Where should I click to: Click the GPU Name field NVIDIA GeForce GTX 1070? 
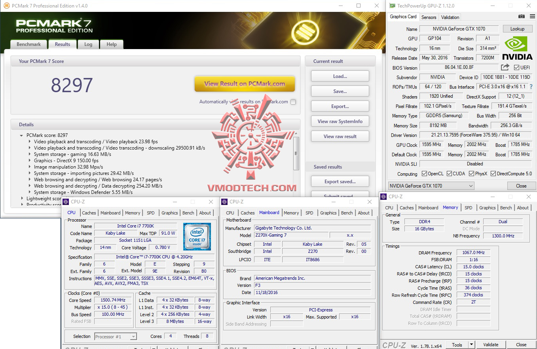[459, 29]
